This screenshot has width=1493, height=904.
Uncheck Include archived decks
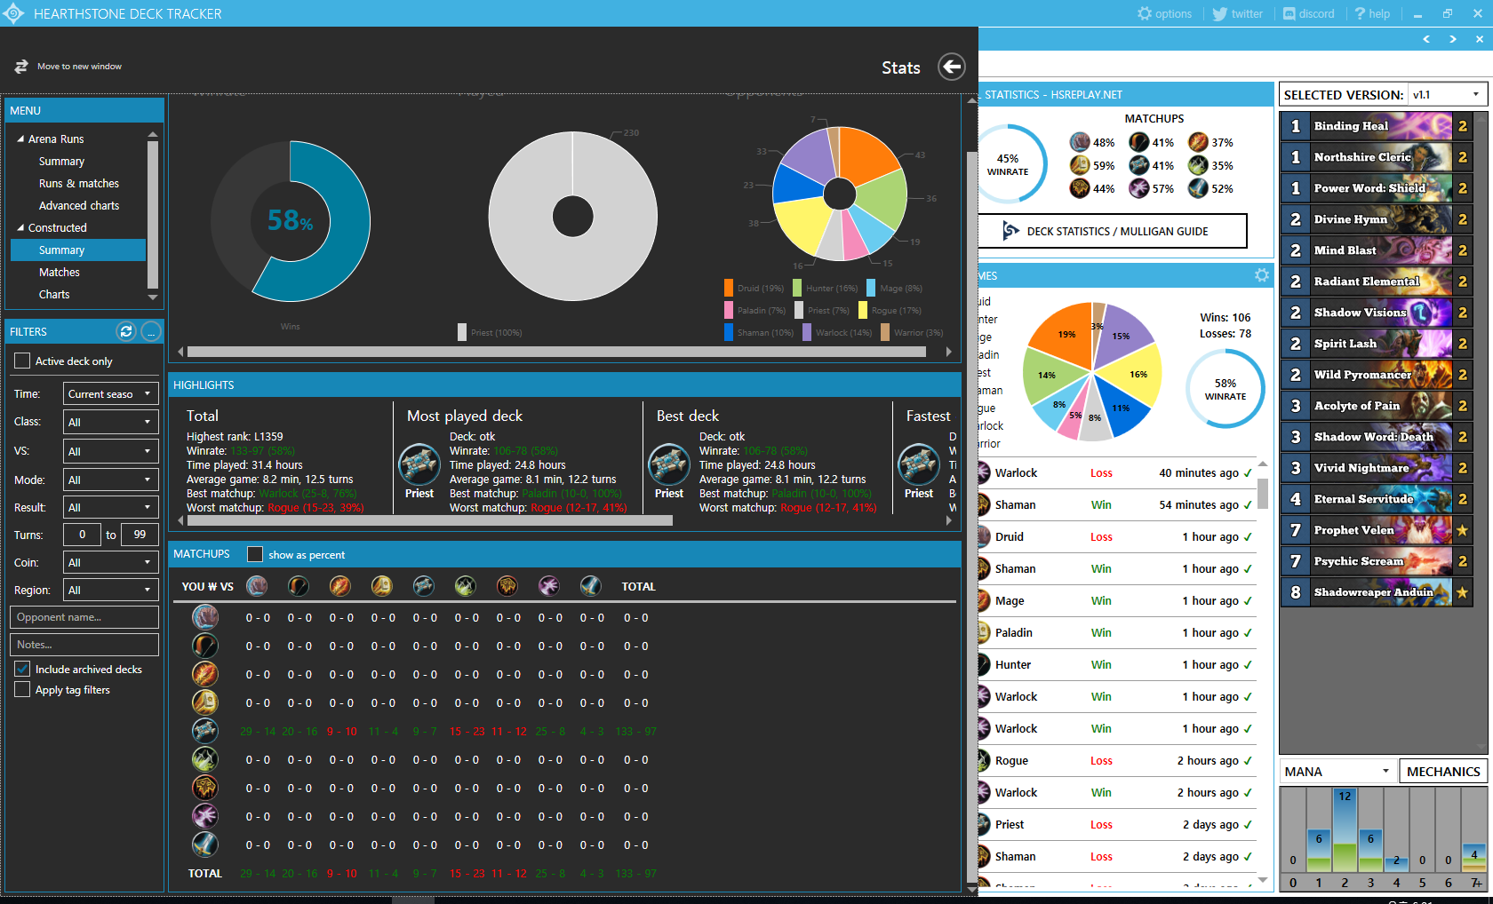point(22,669)
